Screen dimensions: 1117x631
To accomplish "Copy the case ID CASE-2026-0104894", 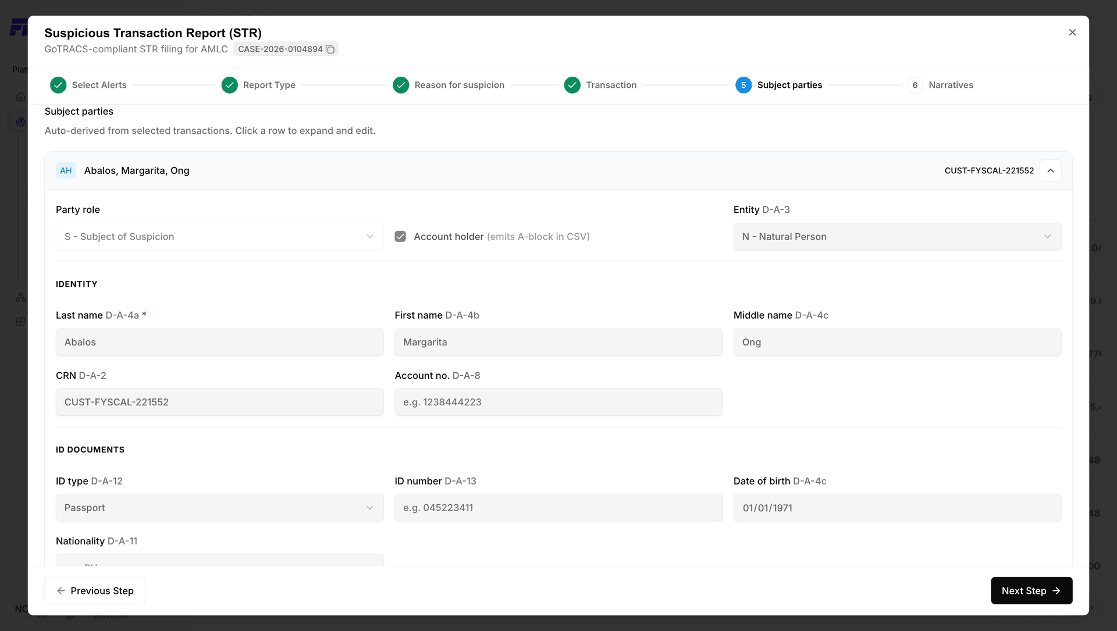I will 330,49.
